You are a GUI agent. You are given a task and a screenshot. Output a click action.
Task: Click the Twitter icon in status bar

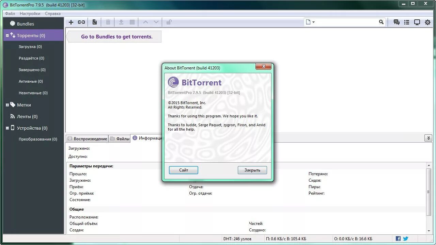pyautogui.click(x=406, y=239)
